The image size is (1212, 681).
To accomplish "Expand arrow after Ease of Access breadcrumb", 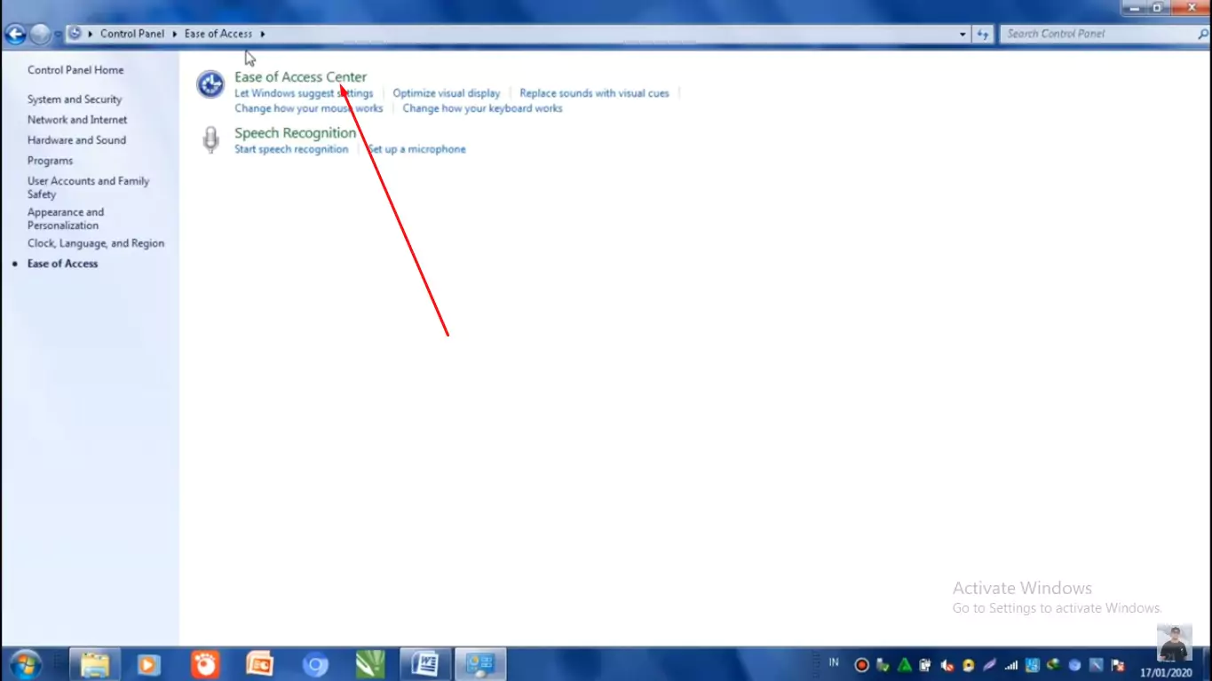I will [x=263, y=34].
